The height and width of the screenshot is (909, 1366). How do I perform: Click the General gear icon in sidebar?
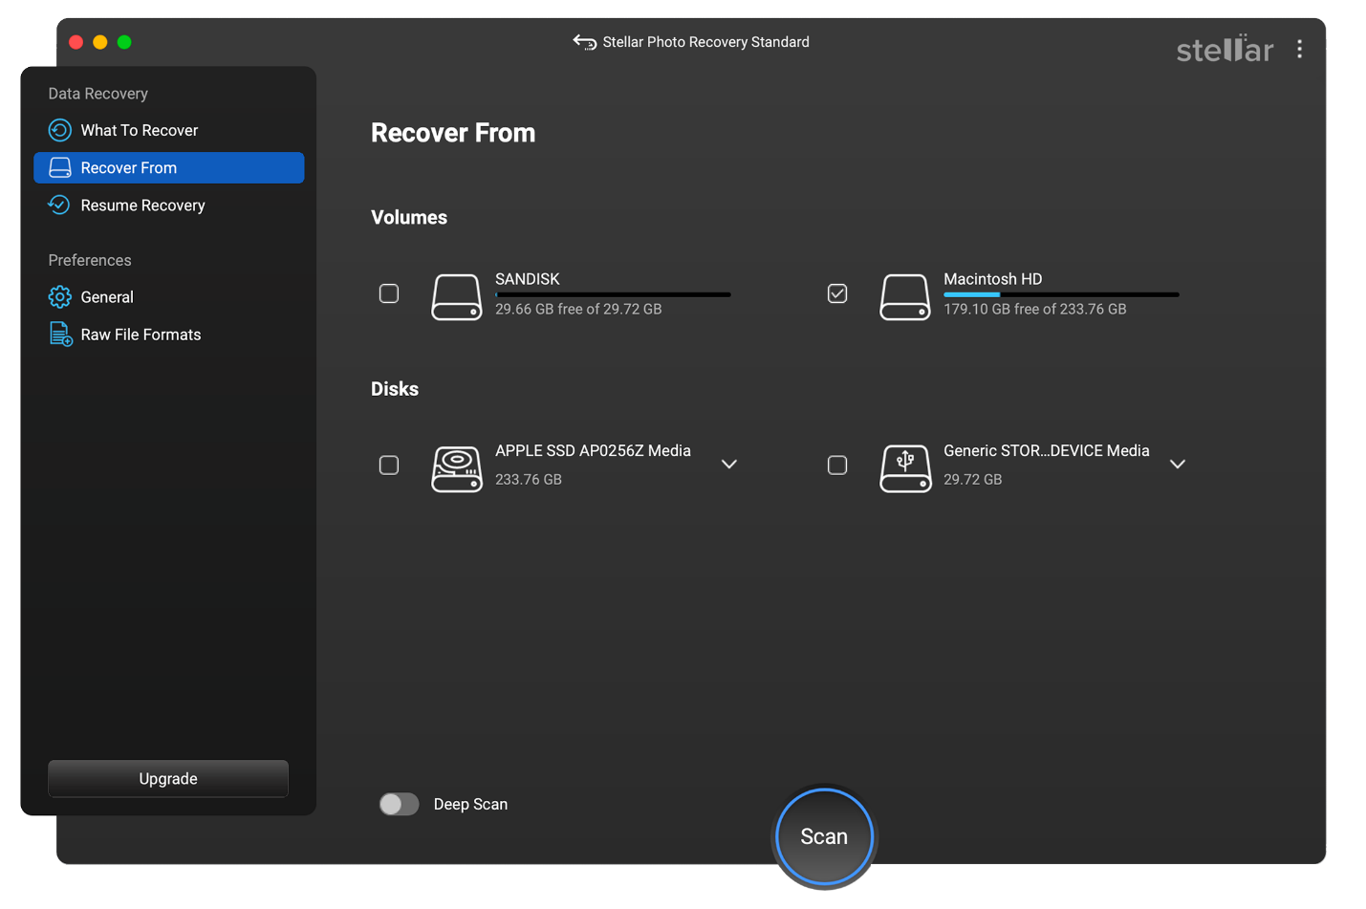tap(60, 297)
